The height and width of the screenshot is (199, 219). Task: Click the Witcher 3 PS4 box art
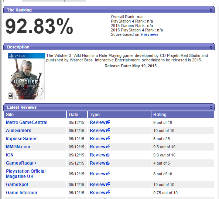(26, 76)
